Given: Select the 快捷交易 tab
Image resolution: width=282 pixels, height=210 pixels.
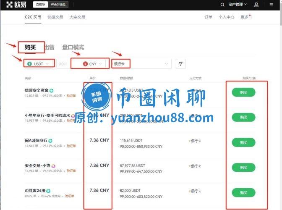Looking at the screenshot, I should pos(55,17).
